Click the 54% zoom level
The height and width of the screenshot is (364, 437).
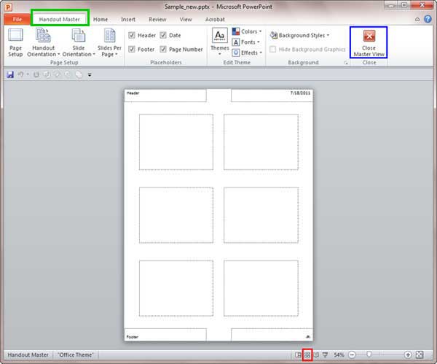(x=339, y=355)
